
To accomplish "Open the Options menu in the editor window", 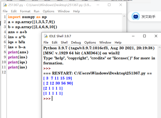I will click(49, 11).
